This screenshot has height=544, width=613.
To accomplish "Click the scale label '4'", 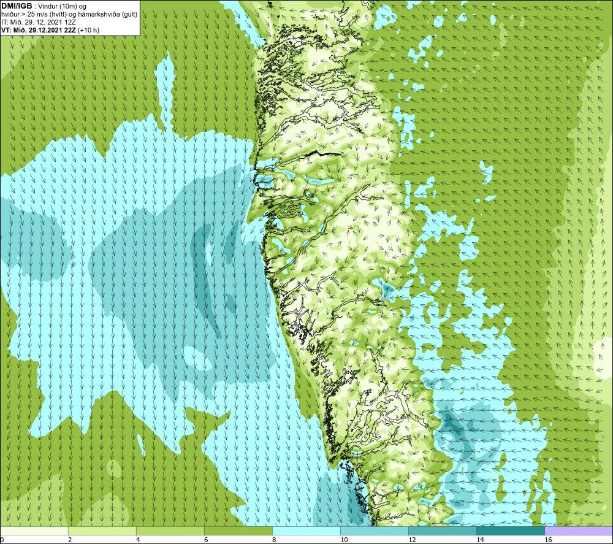I will click(138, 540).
